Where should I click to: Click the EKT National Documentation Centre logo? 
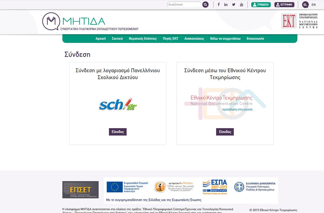[x=299, y=21]
